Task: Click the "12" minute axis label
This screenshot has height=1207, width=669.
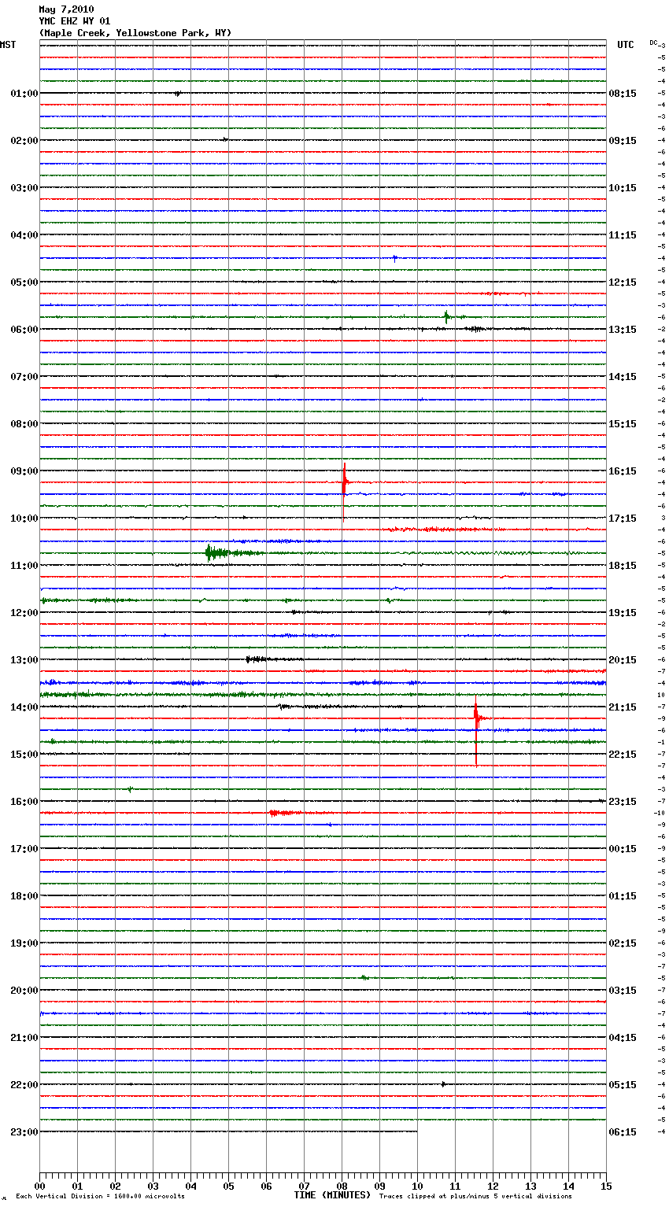Action: [493, 1187]
